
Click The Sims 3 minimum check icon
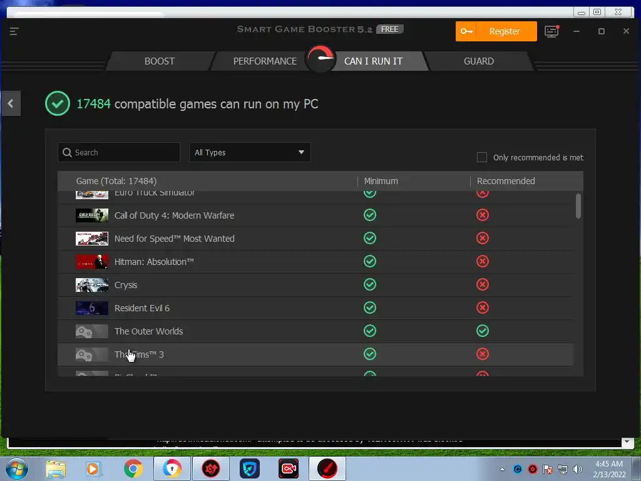coord(370,354)
